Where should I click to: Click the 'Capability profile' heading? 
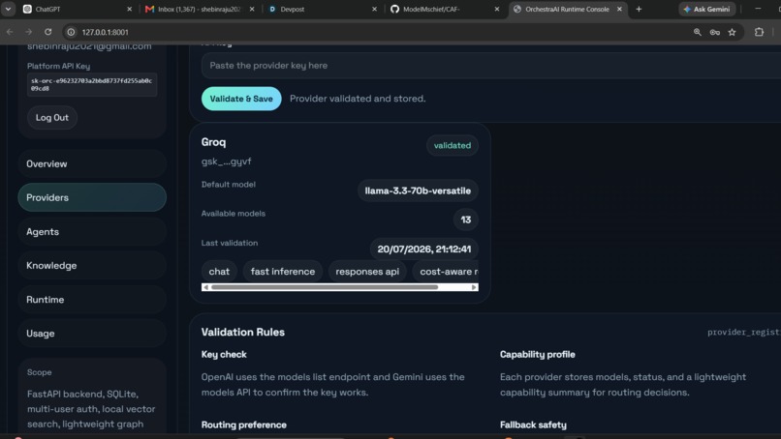(538, 355)
